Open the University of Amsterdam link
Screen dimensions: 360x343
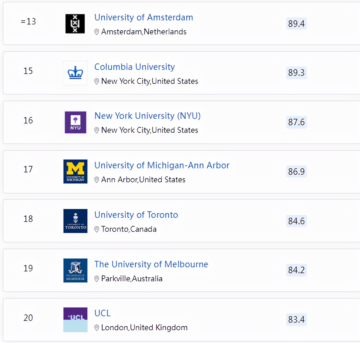144,17
